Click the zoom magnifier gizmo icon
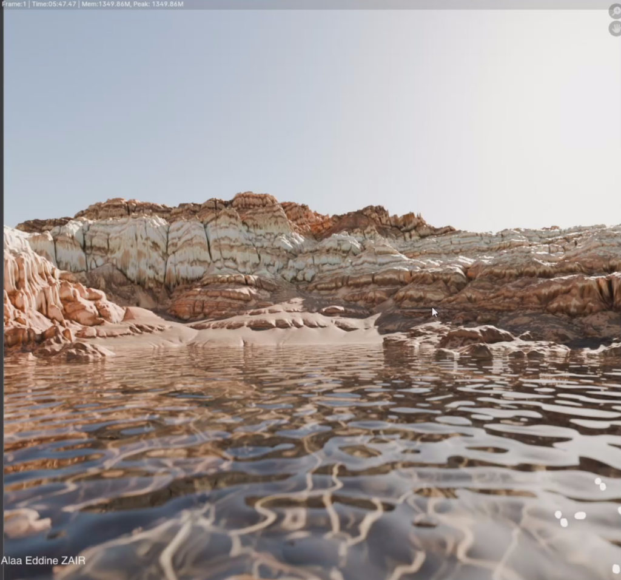Screen dimensions: 621x580 pos(615,12)
